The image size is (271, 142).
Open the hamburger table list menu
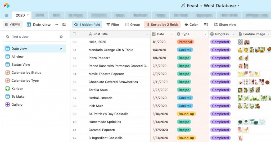click(7, 15)
